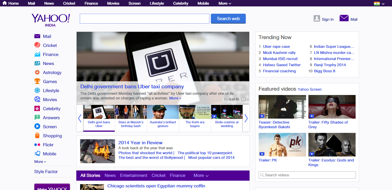392x190 pixels.
Task: Open trending Modi Kashmir rally
Action: [279, 52]
